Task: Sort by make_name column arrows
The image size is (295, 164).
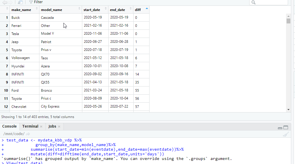Action: (37, 8)
